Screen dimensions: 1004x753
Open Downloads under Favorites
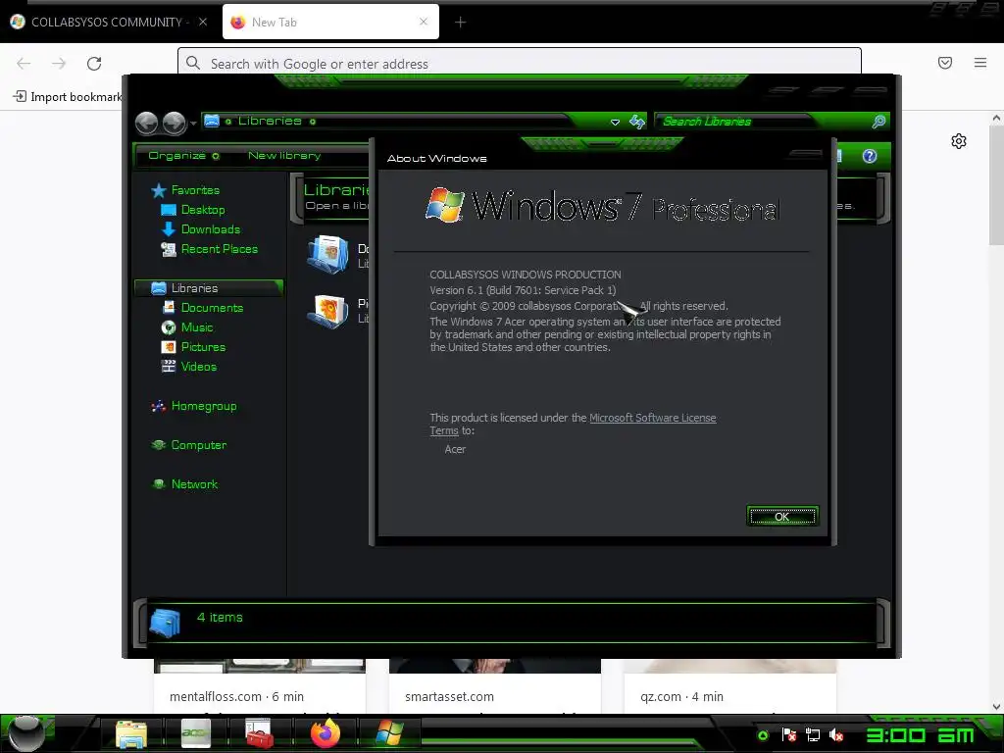pyautogui.click(x=210, y=229)
